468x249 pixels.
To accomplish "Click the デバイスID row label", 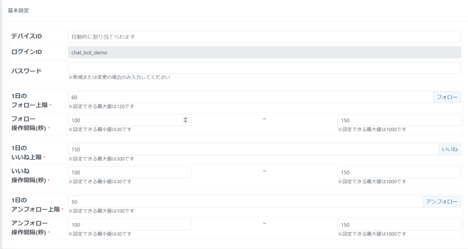I will pyautogui.click(x=27, y=37).
